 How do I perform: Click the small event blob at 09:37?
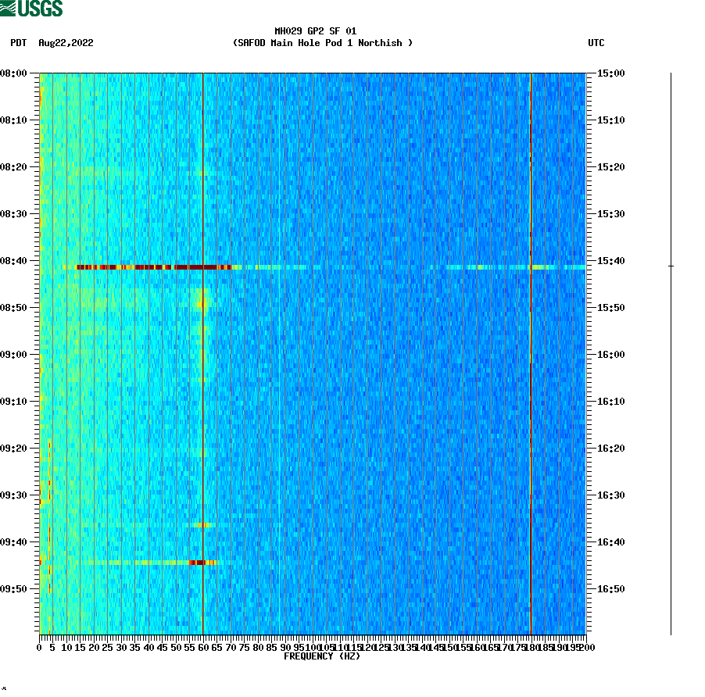click(x=203, y=526)
